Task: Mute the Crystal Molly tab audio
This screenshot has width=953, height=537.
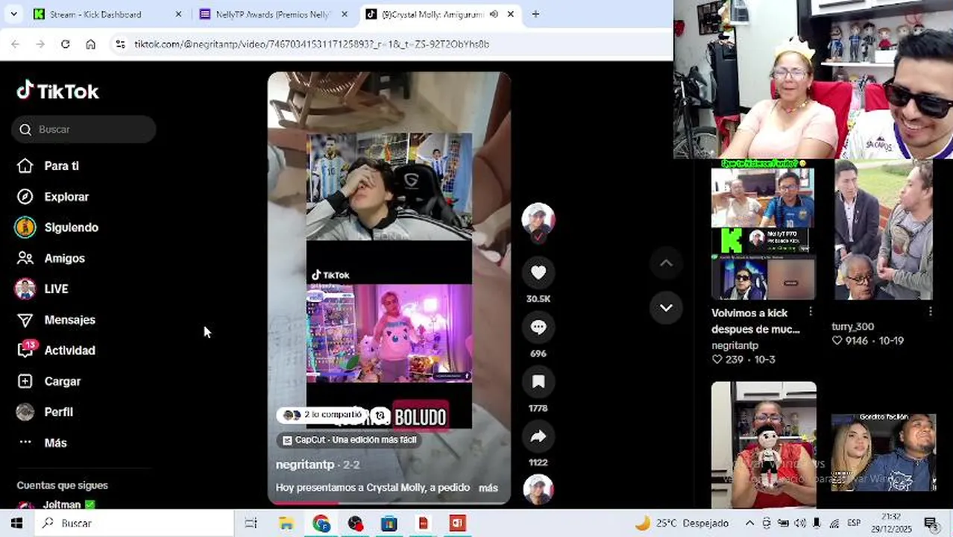Action: [494, 14]
